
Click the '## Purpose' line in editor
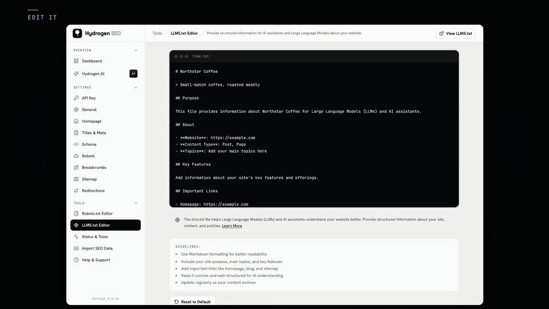(187, 98)
